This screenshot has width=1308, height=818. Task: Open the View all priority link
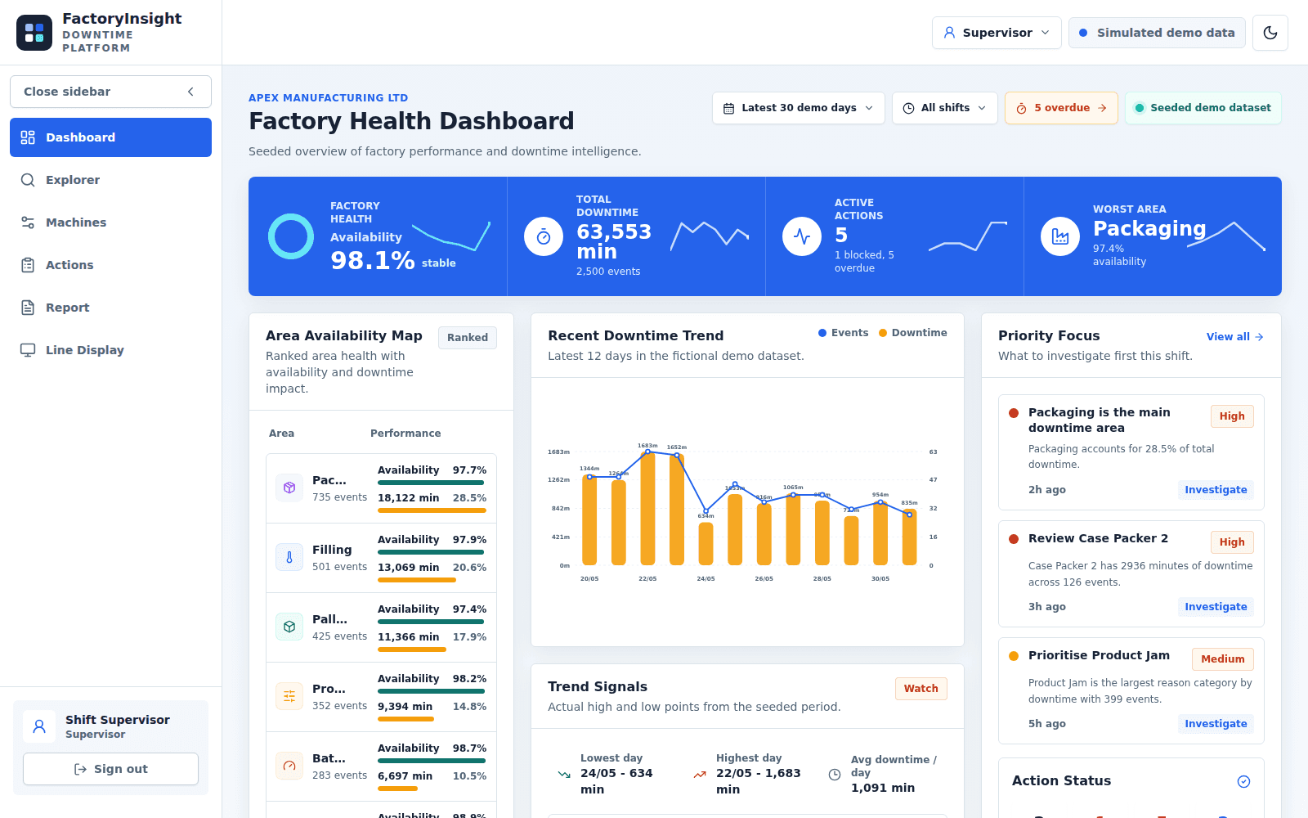[x=1234, y=337]
